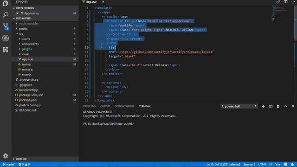The image size is (297, 167).
Task: Open the editor More Actions menu
Action: point(293,2)
